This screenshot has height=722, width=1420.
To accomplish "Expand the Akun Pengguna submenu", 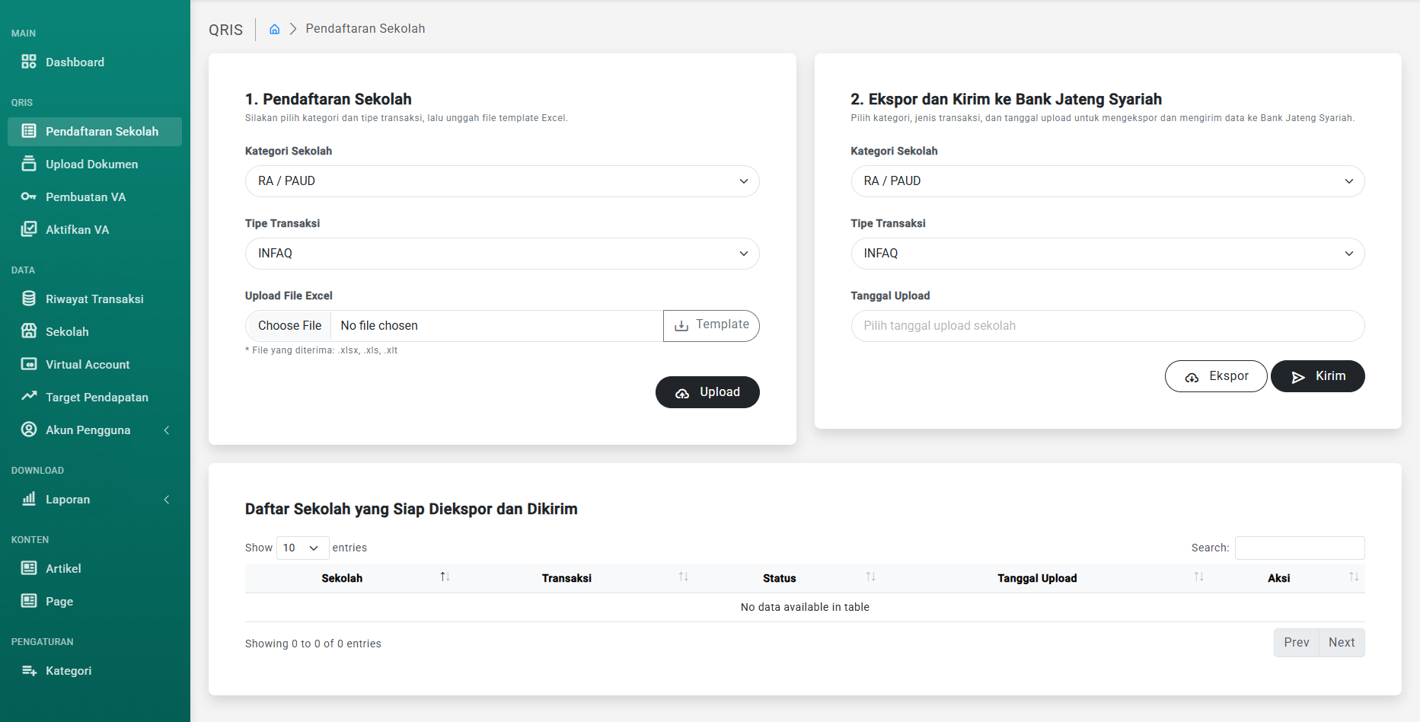I will point(166,430).
